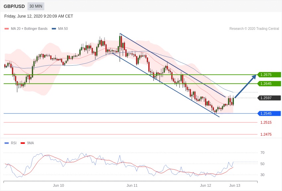Toggle the 9MA legend entry
Viewport: 282px width, 191px height.
point(28,143)
